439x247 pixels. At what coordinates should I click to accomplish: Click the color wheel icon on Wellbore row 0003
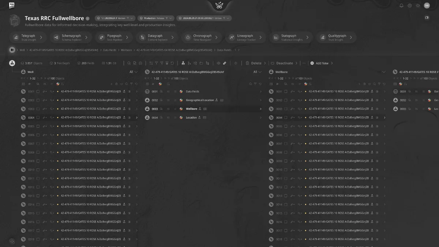(181, 109)
